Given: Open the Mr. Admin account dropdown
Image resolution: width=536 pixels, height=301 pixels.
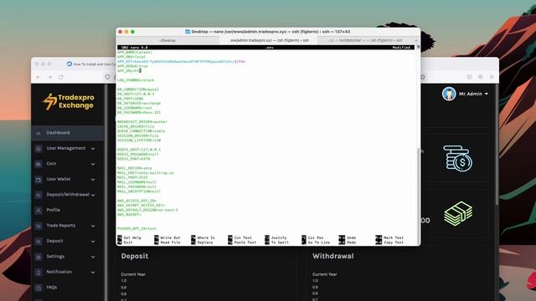Looking at the screenshot, I should [x=473, y=94].
